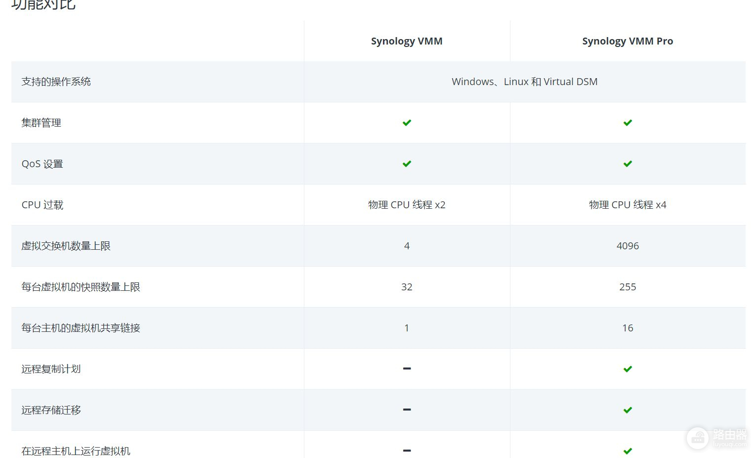Click the 集群管理 checkmark in VMM Pro column

point(628,123)
